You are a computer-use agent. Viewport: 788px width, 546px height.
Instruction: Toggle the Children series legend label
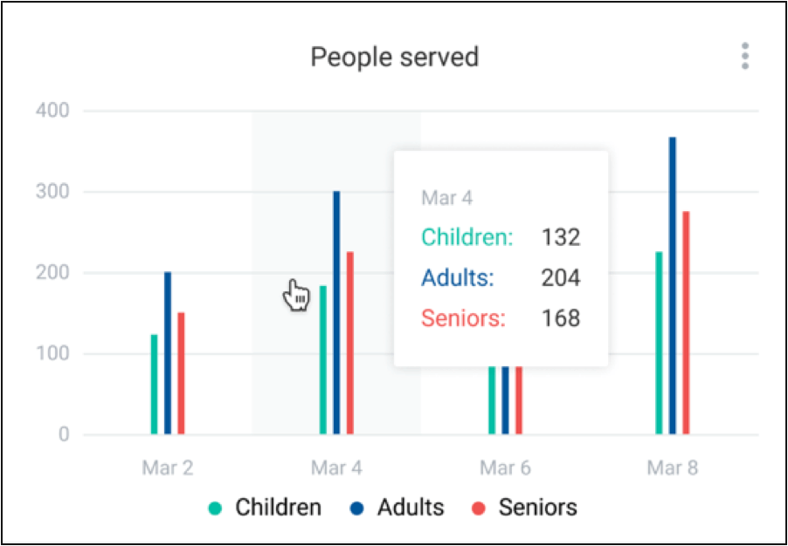click(x=278, y=508)
